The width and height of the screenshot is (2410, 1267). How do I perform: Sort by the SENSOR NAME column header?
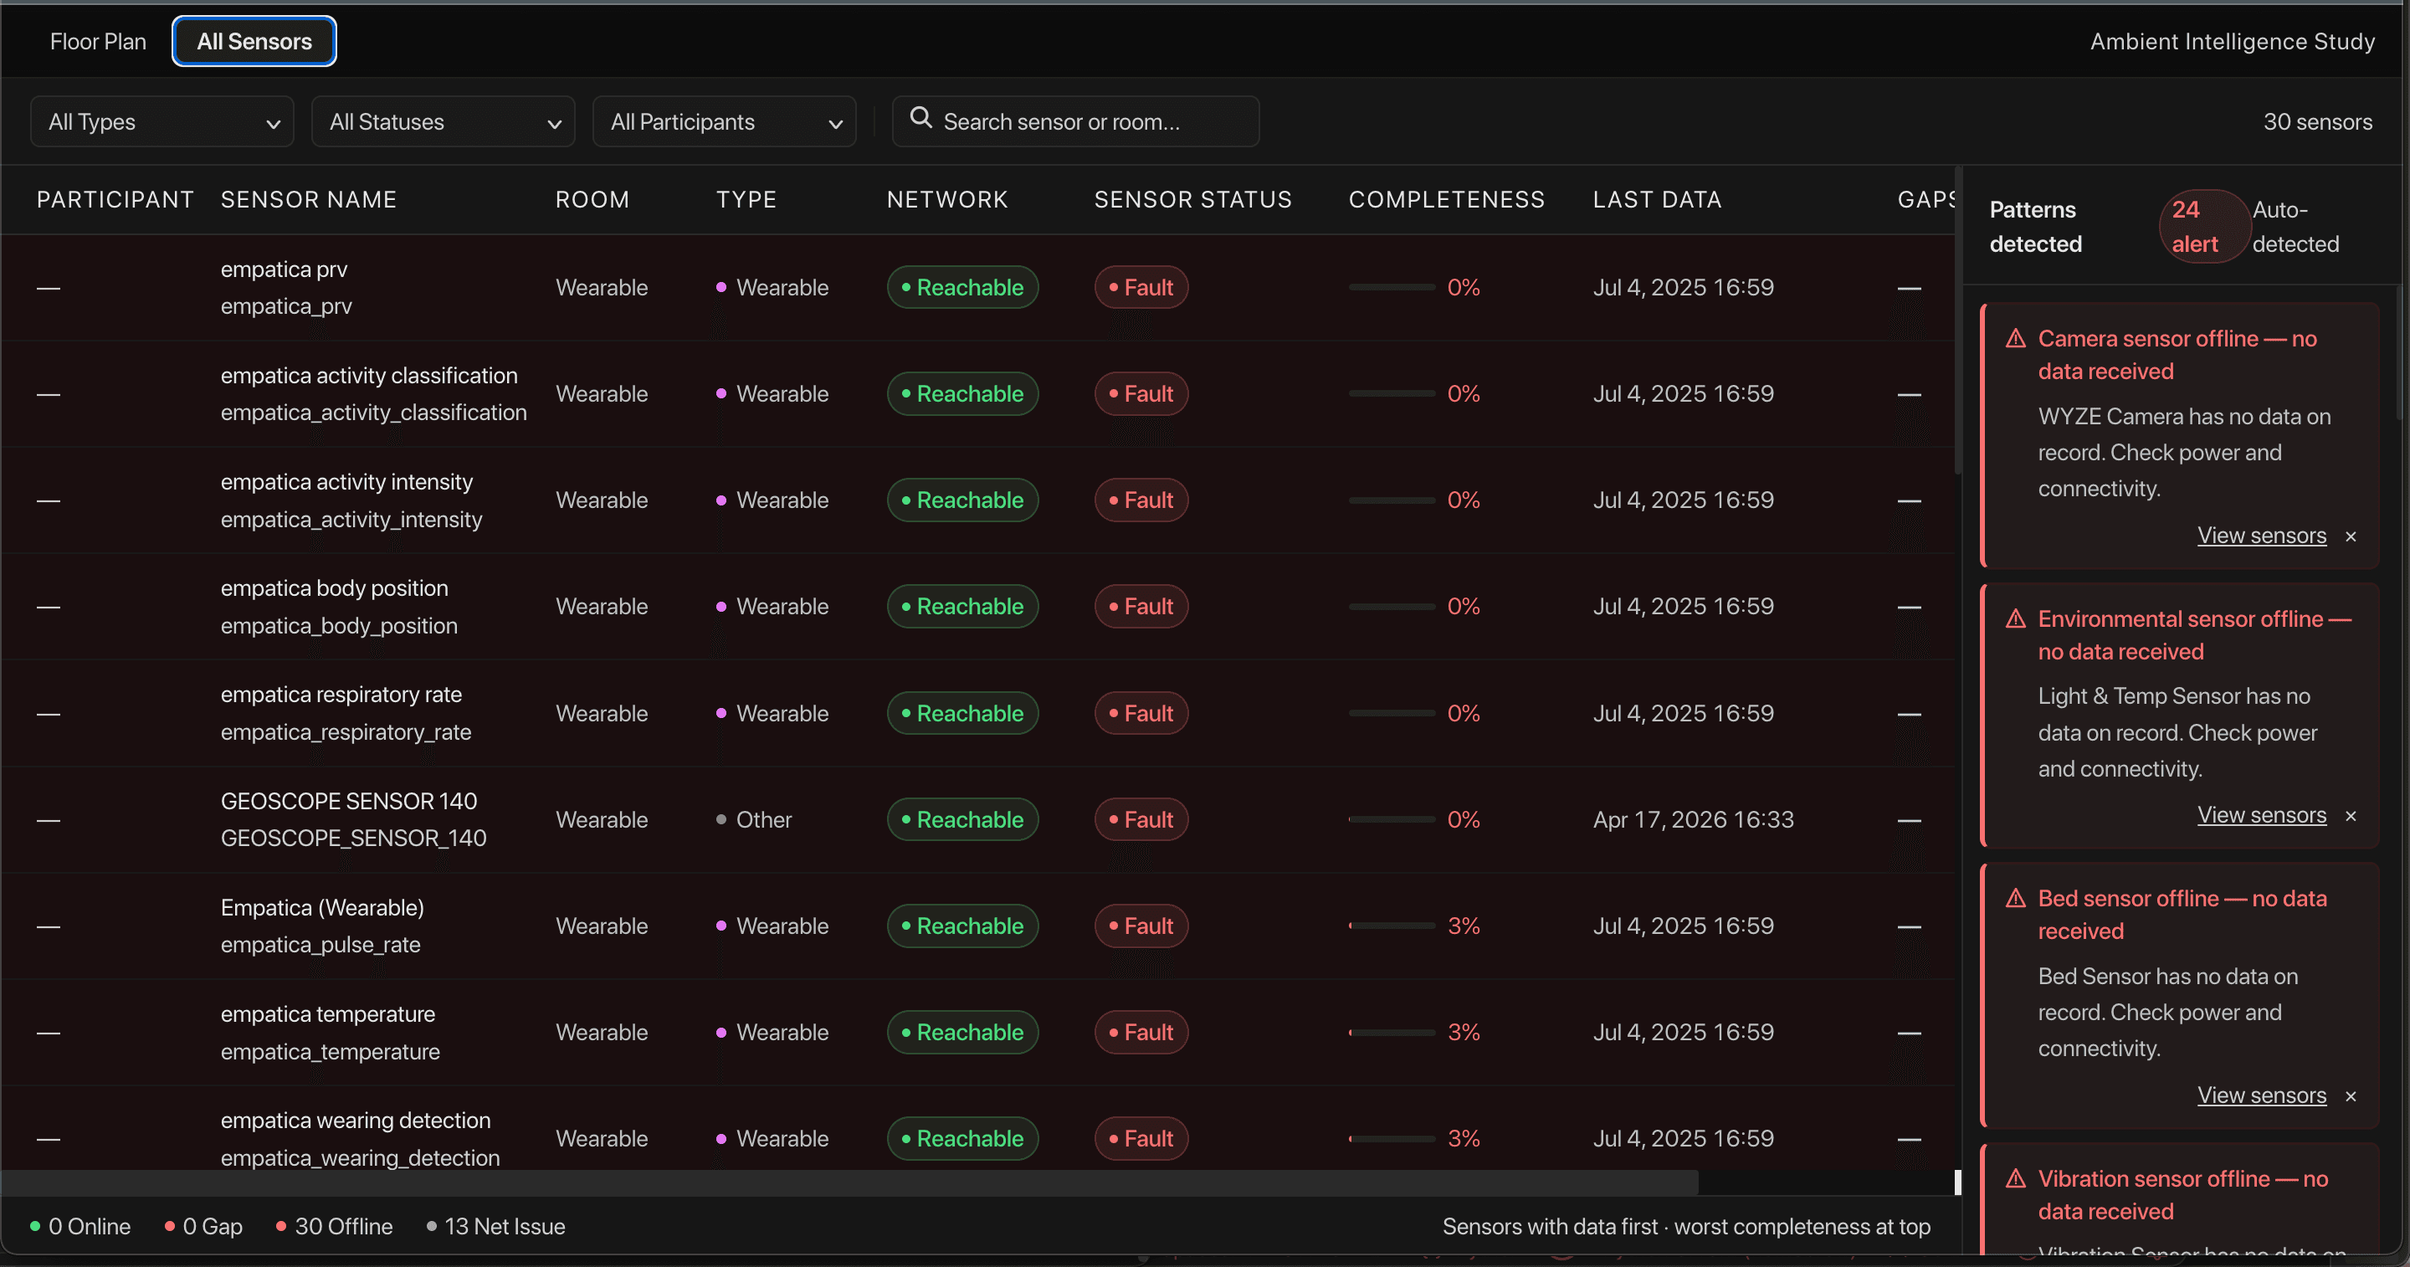[309, 199]
